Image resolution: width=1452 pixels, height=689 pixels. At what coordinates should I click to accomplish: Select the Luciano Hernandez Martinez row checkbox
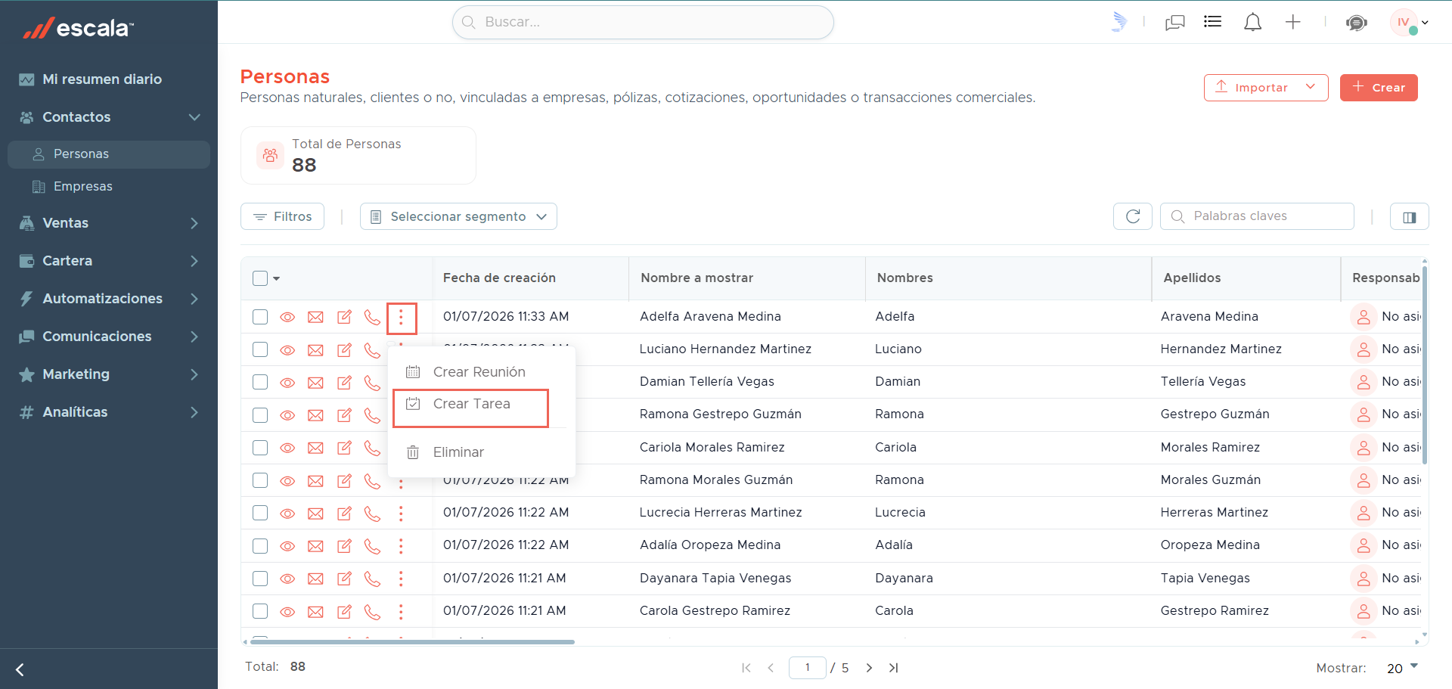[260, 349]
